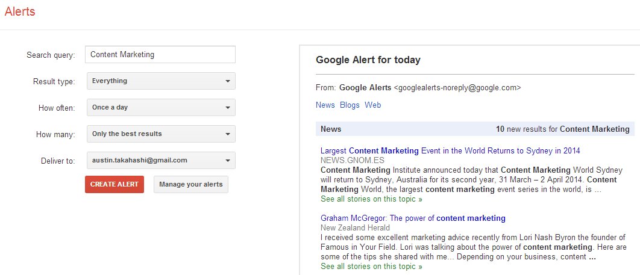This screenshot has height=275, width=640.
Task: Open the Graham McGregor article headline
Action: point(413,218)
